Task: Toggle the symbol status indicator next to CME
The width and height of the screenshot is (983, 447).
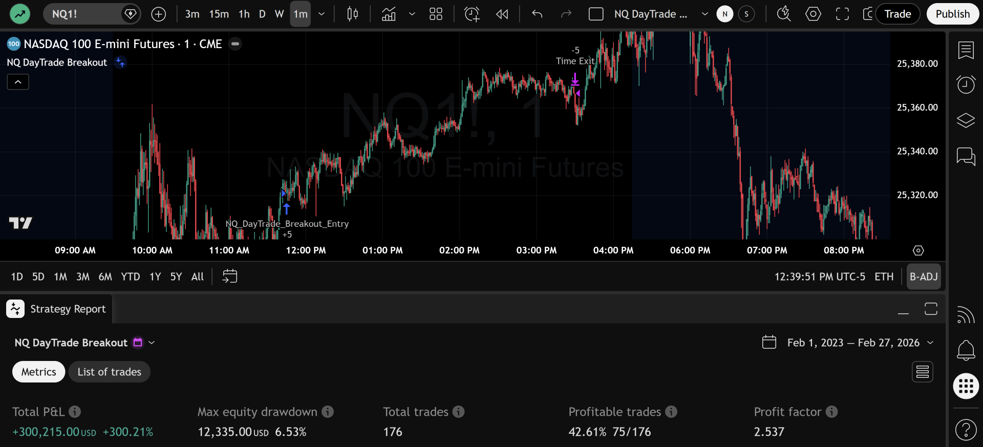Action: [x=236, y=44]
